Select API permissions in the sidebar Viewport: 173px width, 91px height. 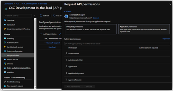(x=13, y=55)
